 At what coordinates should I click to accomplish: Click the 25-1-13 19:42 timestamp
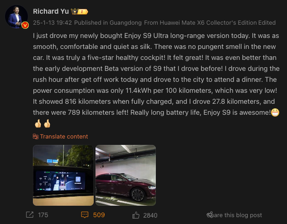coord(53,22)
